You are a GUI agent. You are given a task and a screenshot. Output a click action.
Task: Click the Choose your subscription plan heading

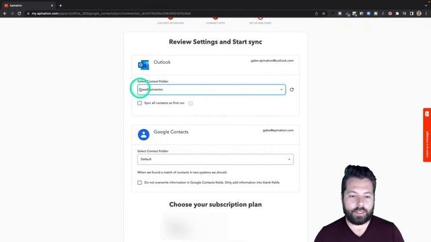click(x=215, y=204)
